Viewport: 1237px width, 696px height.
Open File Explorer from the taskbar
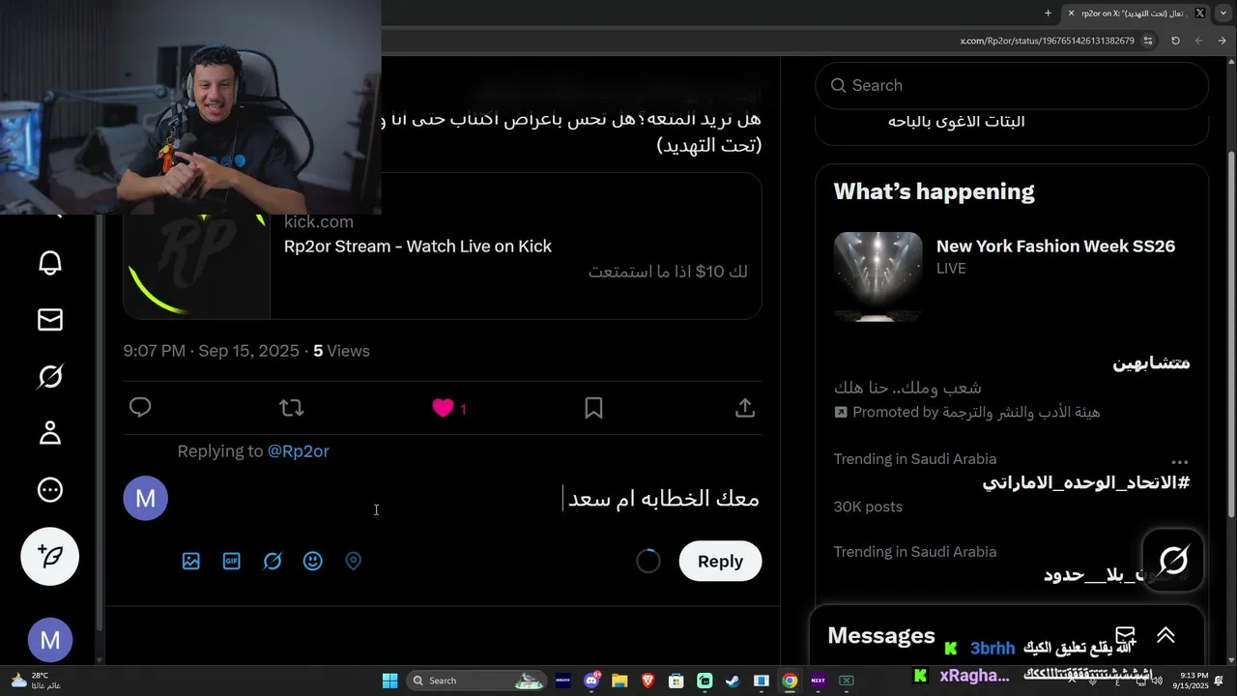pyautogui.click(x=619, y=681)
